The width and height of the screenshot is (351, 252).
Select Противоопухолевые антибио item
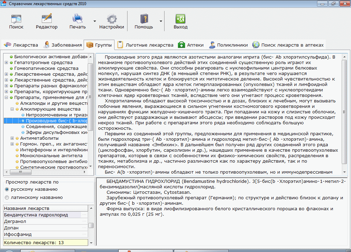point(54,162)
